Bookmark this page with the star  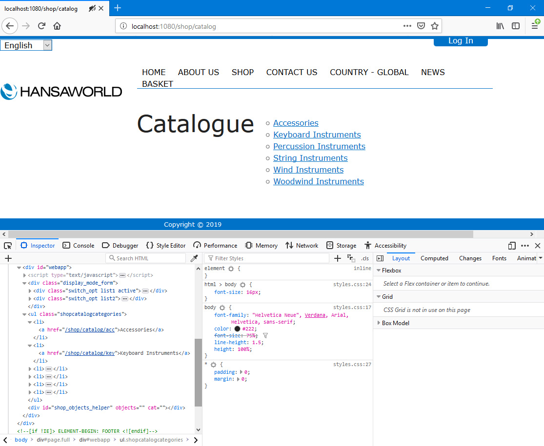[x=435, y=26]
